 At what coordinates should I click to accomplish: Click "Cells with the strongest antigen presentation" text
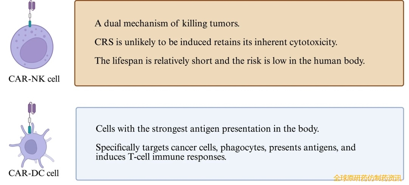[207, 129]
